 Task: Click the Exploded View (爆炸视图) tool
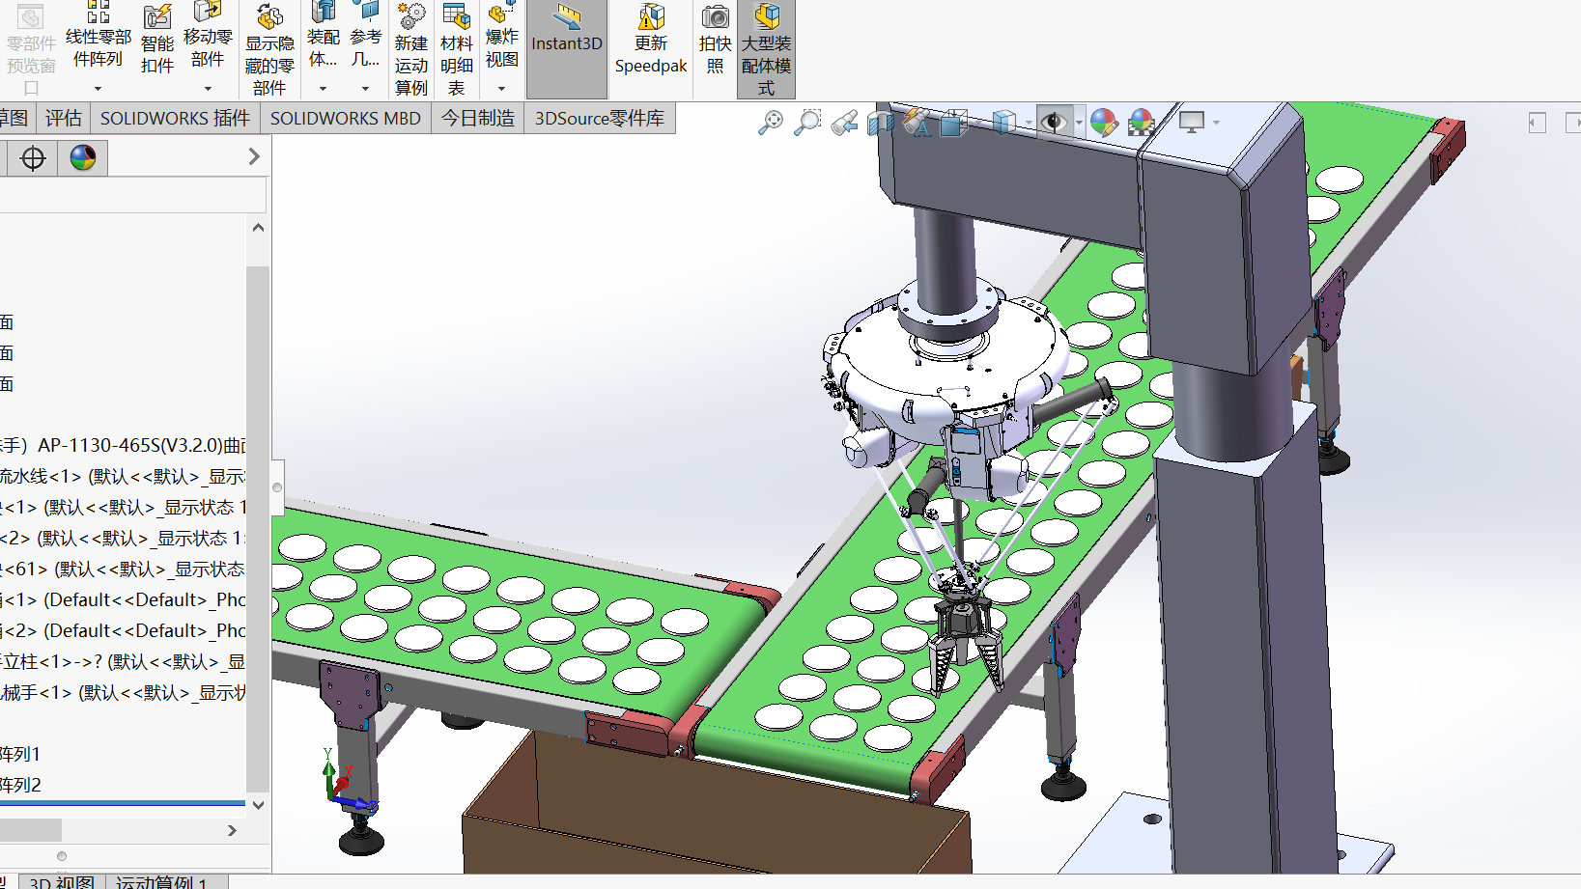pos(502,37)
